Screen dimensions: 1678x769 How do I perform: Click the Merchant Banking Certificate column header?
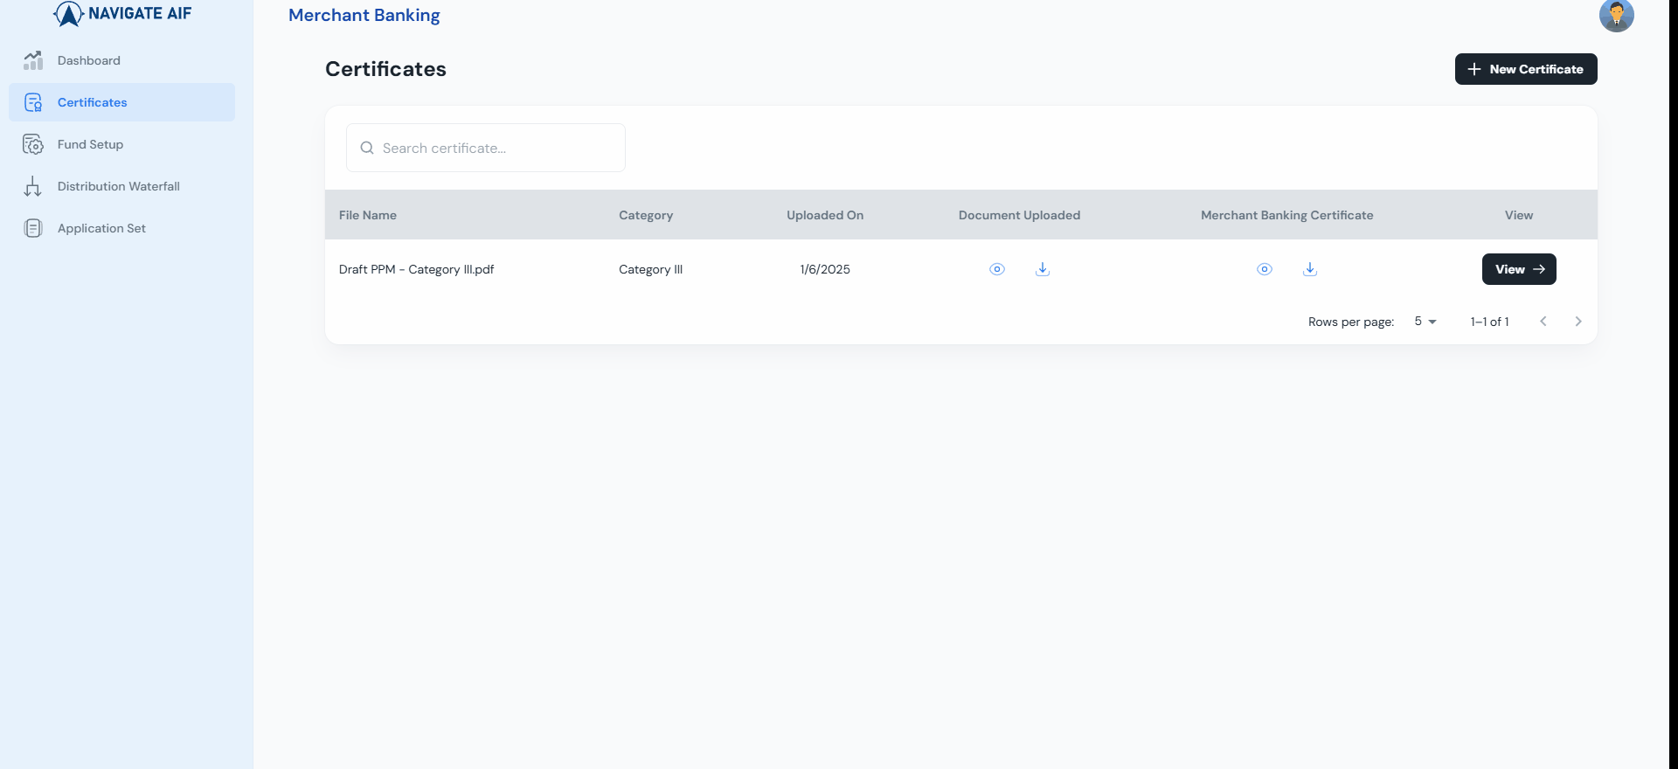[x=1287, y=215]
